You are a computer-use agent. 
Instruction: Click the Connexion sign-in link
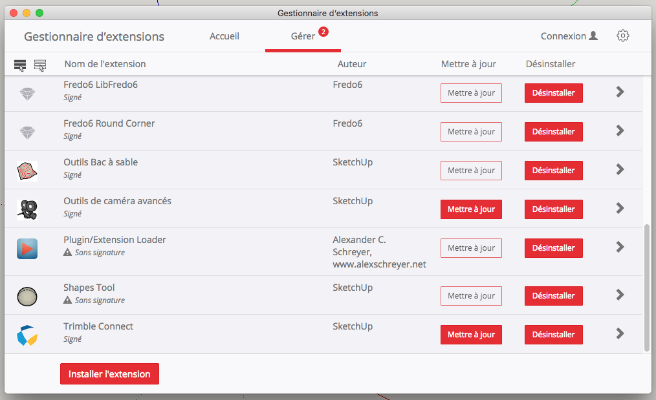(569, 36)
